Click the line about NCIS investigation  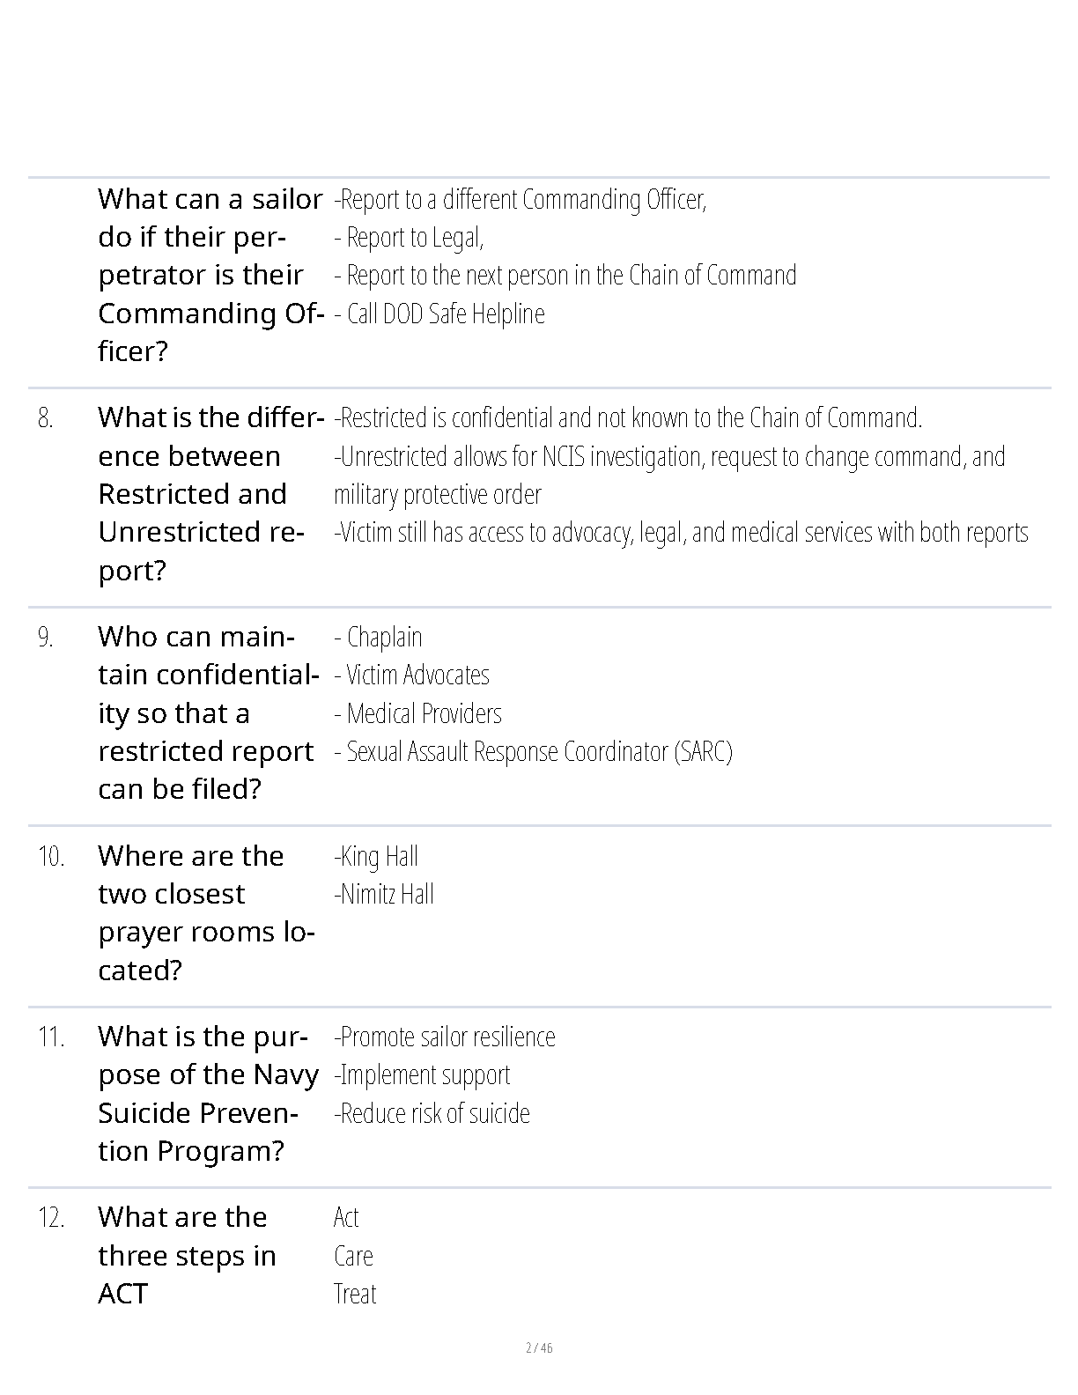click(x=671, y=456)
